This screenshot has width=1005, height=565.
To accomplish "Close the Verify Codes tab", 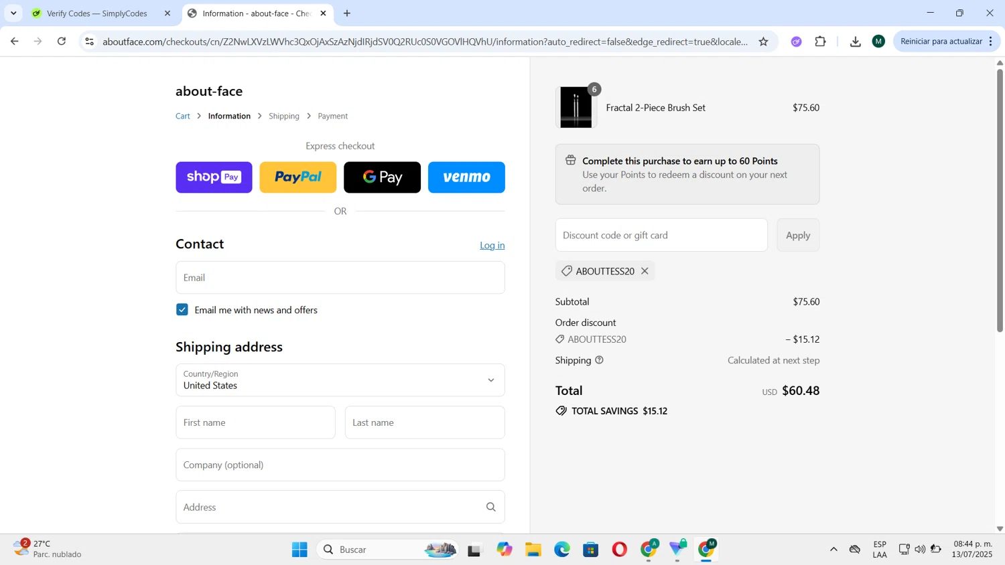I will tap(167, 13).
